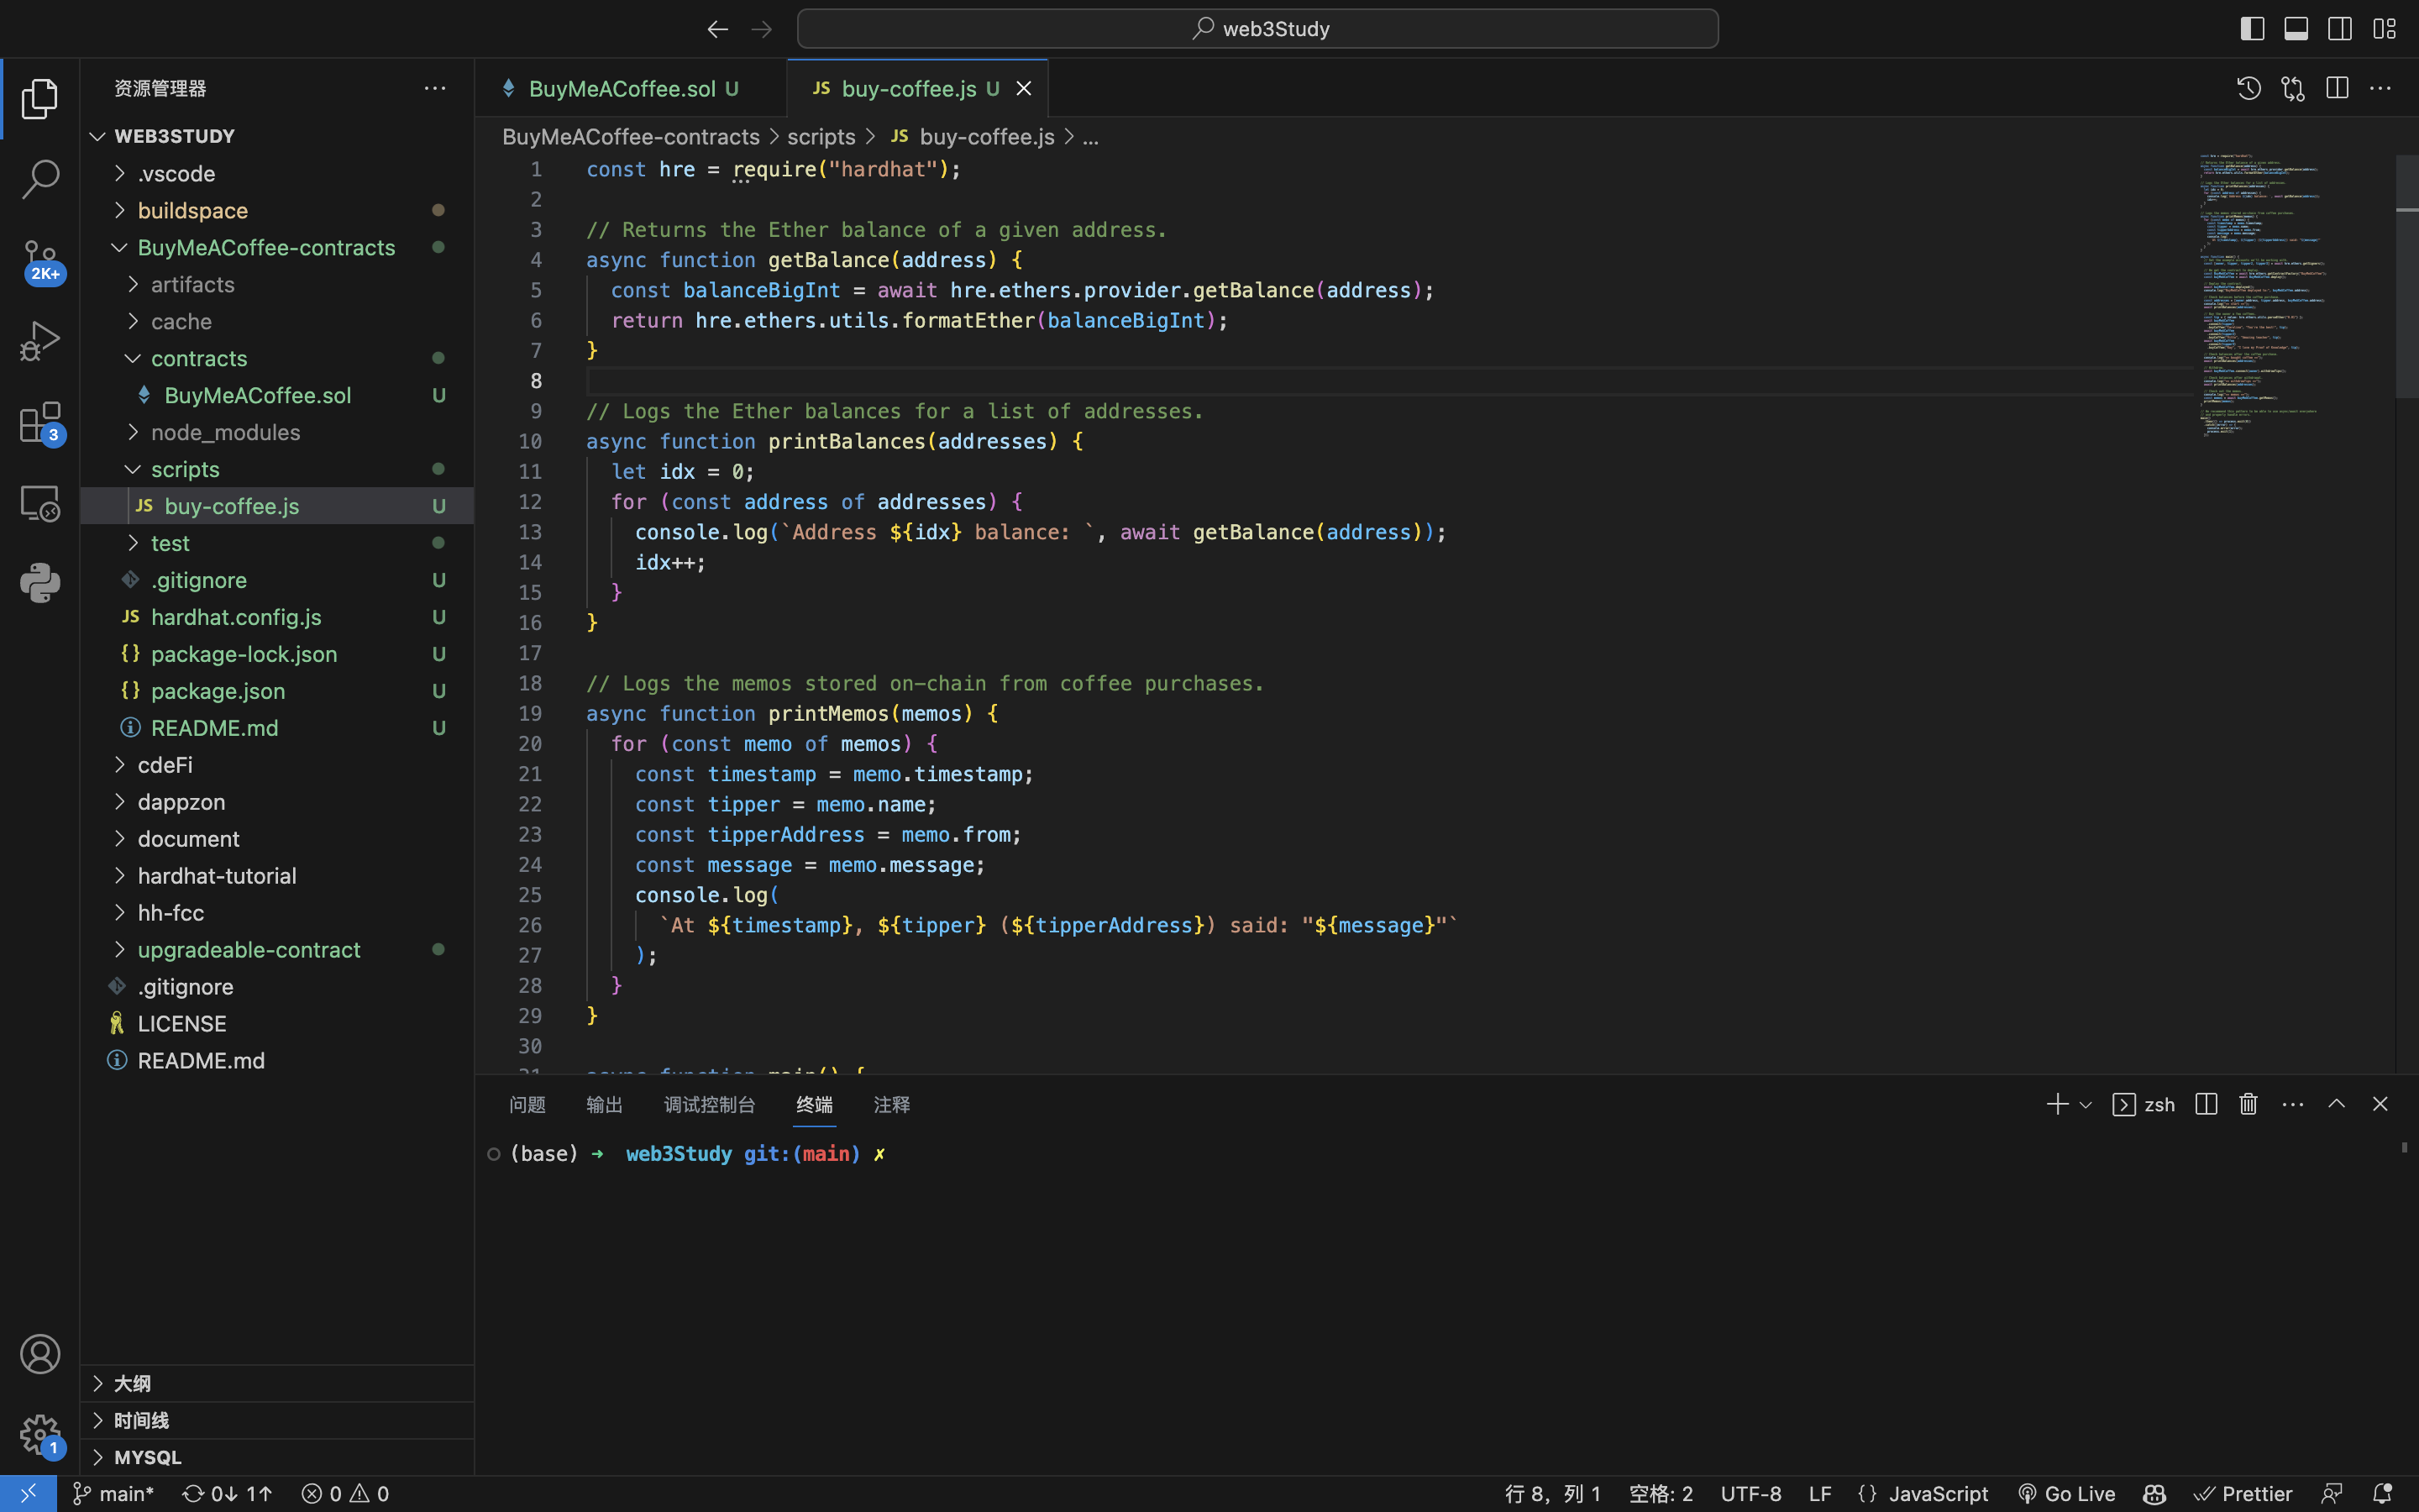The image size is (2419, 1512).
Task: Open the Manage gear icon
Action: 40,1435
